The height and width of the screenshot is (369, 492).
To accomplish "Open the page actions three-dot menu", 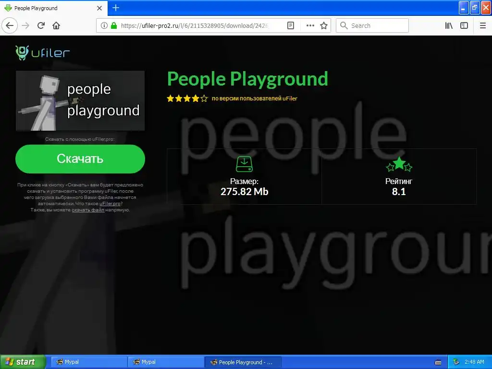I will point(310,25).
